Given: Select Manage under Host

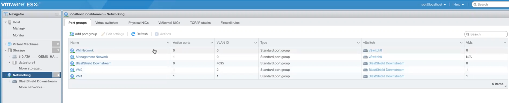Looking at the screenshot, I should (x=19, y=29).
